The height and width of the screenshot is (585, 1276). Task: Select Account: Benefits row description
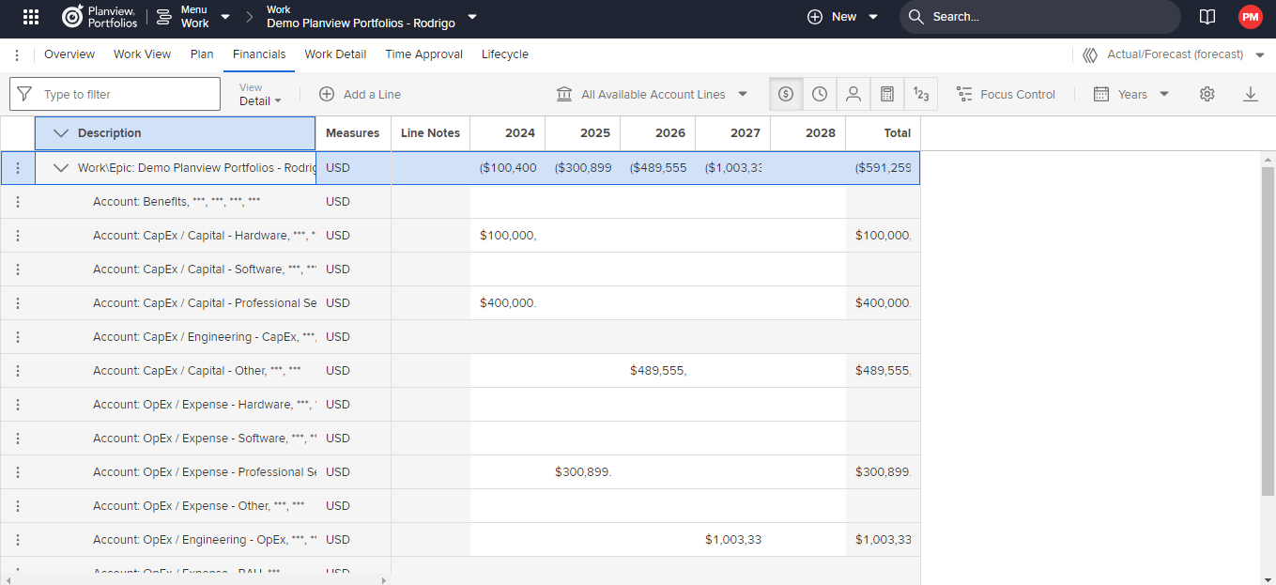click(x=177, y=202)
